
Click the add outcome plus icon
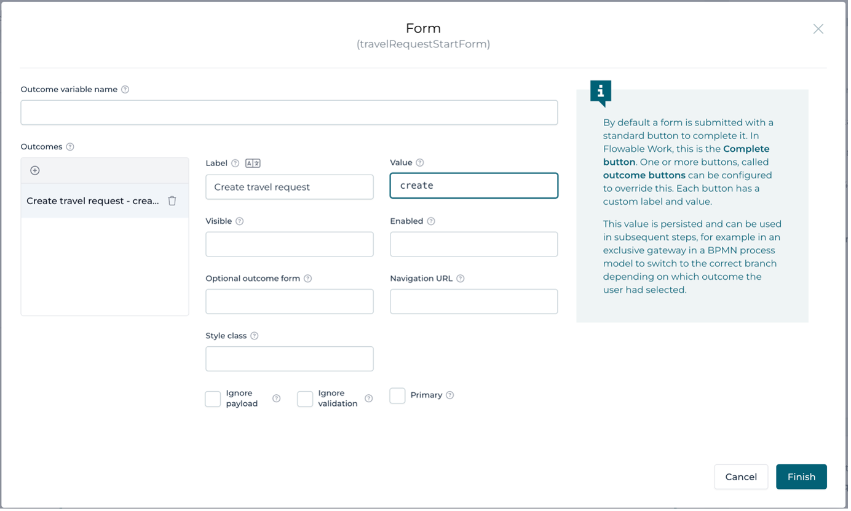tap(35, 170)
